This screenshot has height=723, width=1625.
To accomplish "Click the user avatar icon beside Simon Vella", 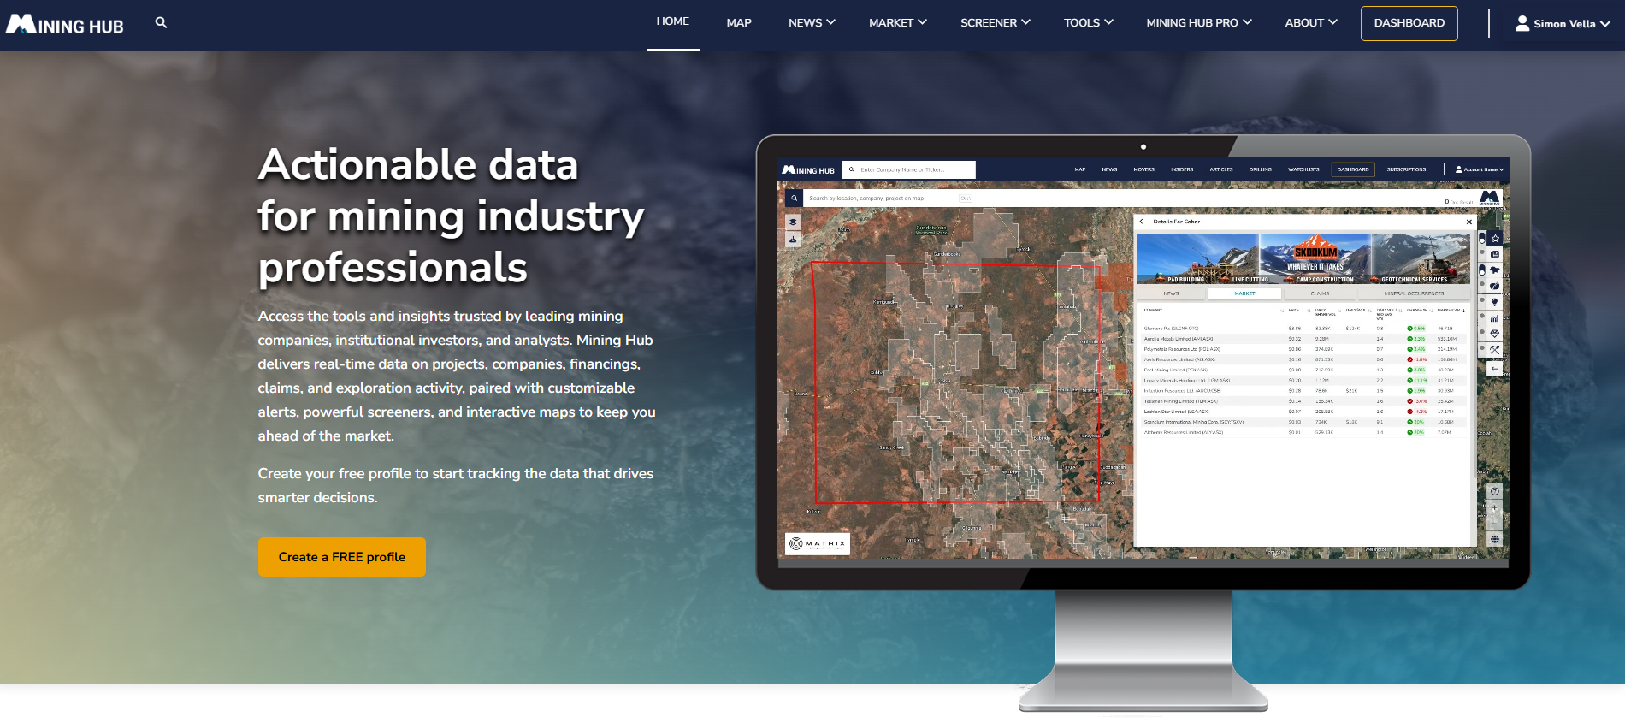I will click(1522, 23).
